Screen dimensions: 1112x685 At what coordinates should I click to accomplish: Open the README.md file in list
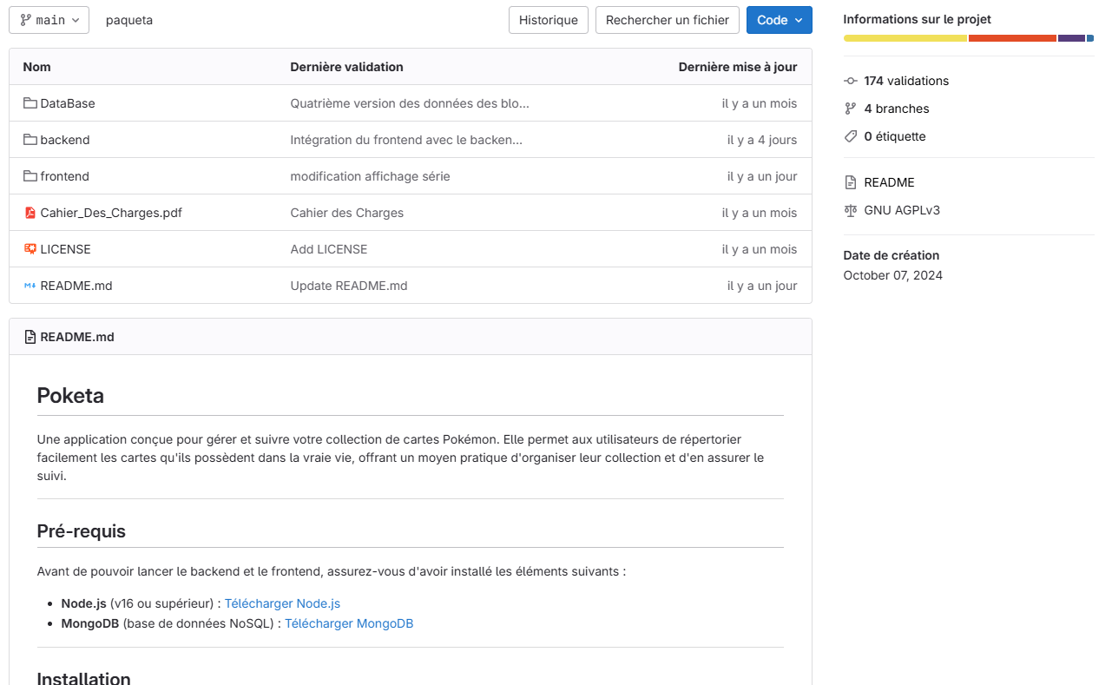pos(76,286)
